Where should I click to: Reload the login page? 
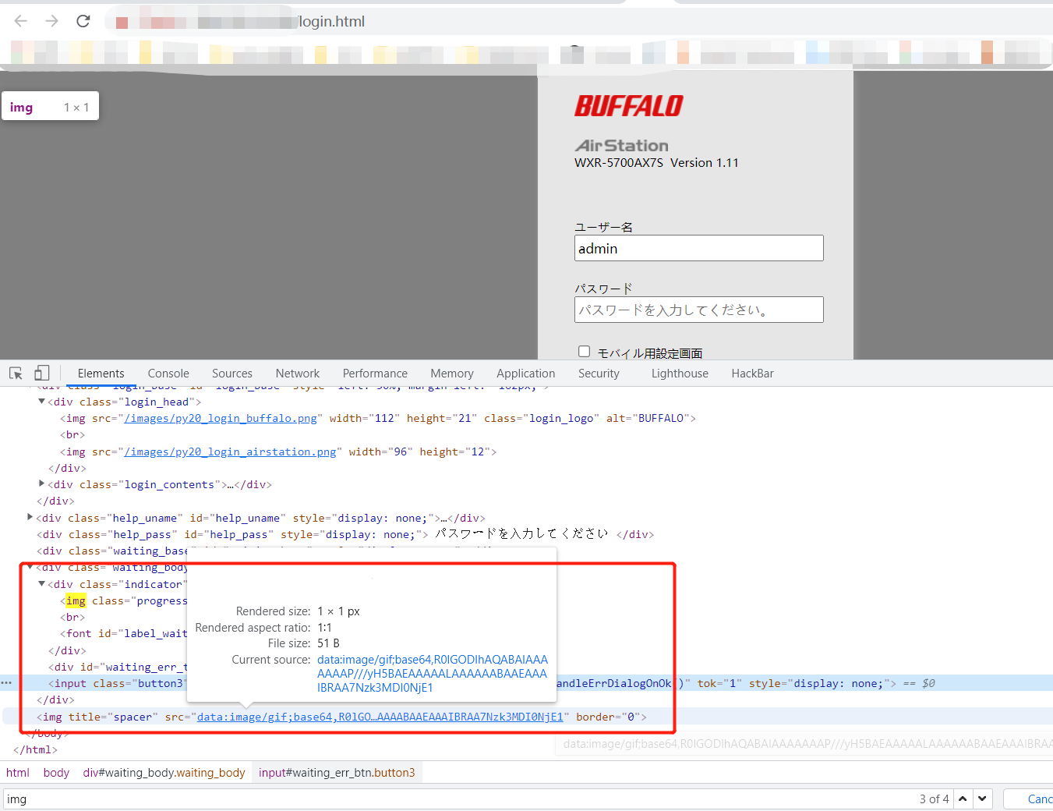tap(83, 21)
